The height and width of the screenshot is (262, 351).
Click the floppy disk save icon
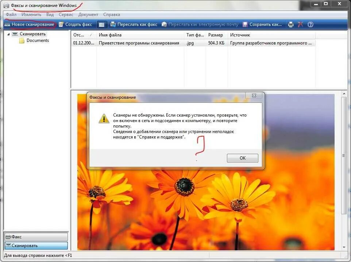[x=245, y=24]
